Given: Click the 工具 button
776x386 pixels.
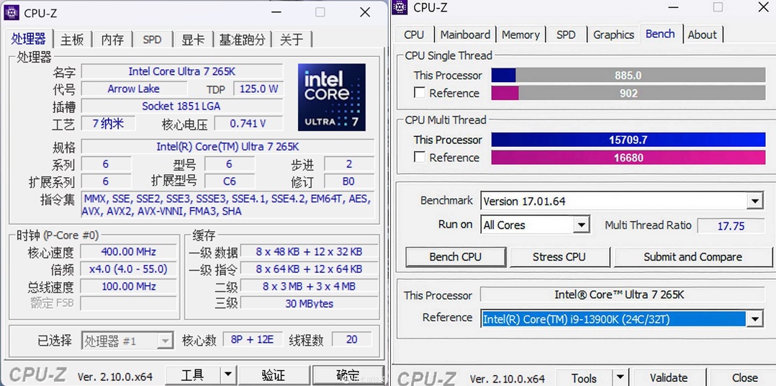Looking at the screenshot, I should click(x=192, y=376).
